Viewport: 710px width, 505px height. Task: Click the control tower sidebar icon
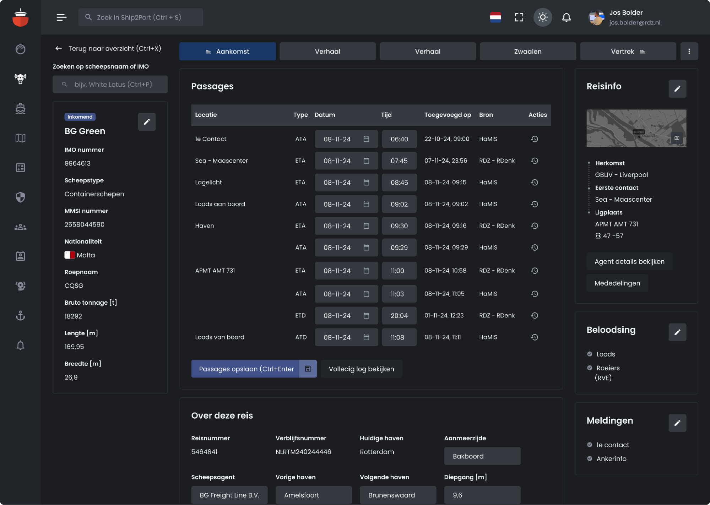[20, 79]
